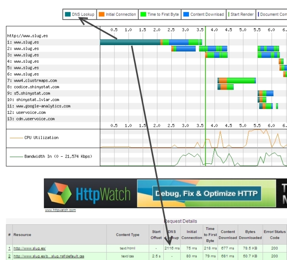The width and height of the screenshot is (287, 260).
Task: Click the Time to First Byte column header
Action: 210,234
